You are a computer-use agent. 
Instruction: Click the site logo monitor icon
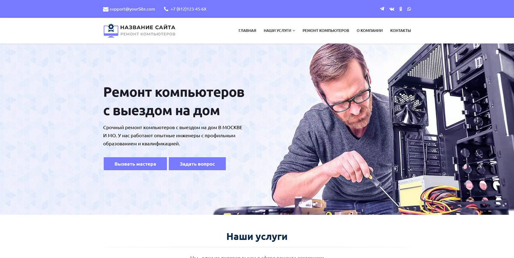(x=111, y=30)
